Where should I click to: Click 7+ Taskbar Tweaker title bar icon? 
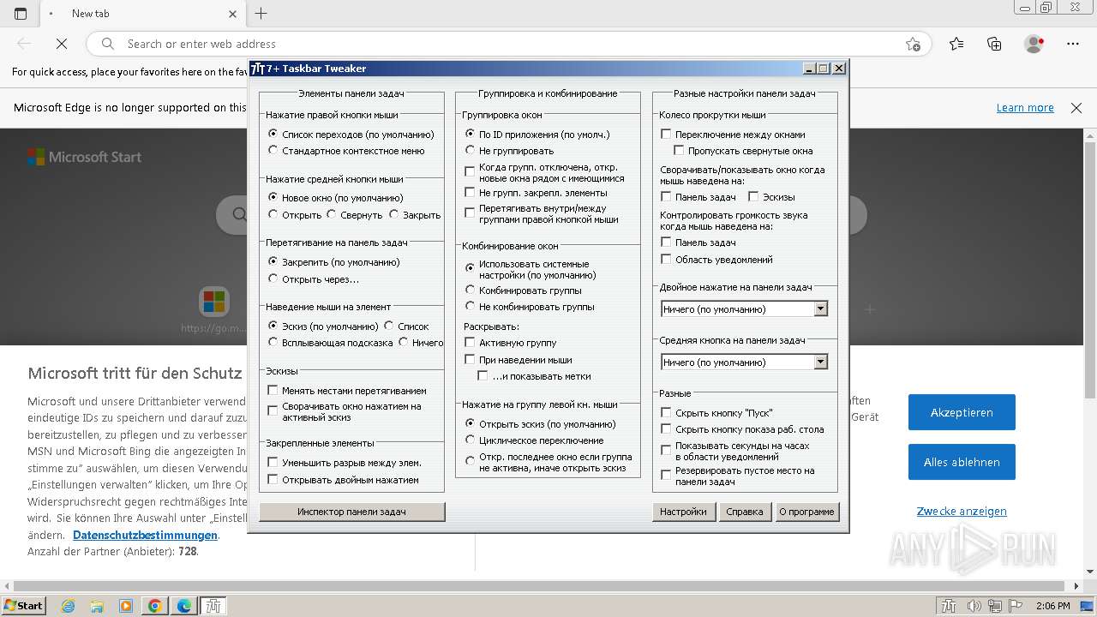257,69
